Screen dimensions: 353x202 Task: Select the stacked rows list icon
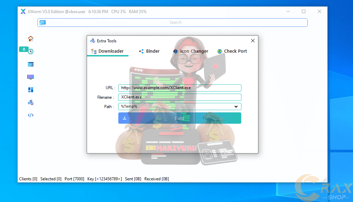[x=31, y=64]
